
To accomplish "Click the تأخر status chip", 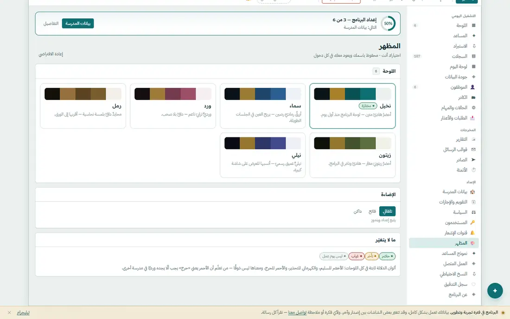I will [371, 256].
